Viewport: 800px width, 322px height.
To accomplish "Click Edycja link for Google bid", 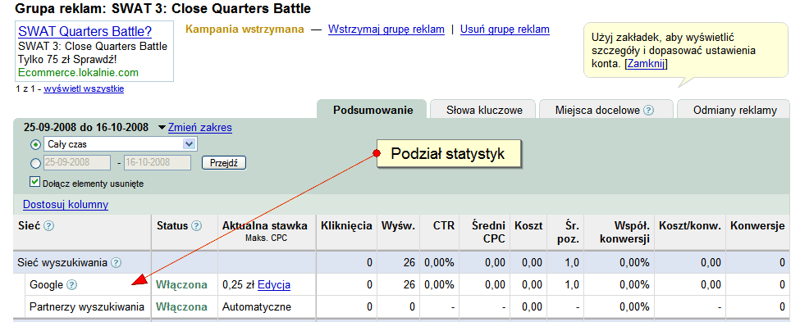I will [274, 285].
